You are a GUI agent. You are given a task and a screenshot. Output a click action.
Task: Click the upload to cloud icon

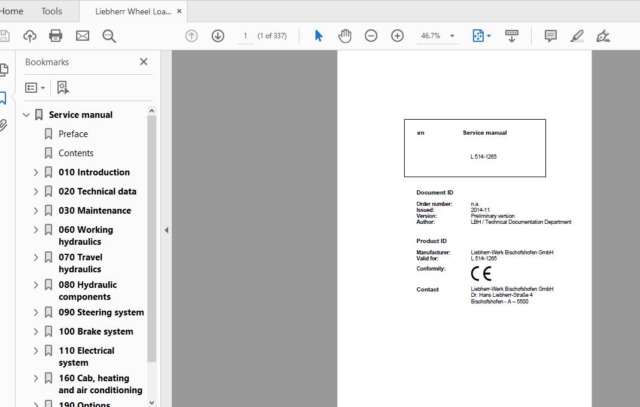[30, 36]
